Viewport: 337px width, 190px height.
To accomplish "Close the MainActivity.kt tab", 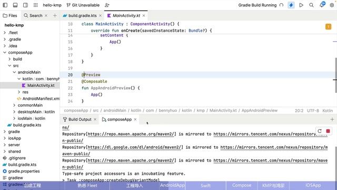I will tap(144, 15).
